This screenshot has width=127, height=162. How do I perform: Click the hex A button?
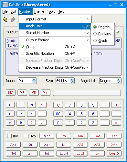(10, 122)
